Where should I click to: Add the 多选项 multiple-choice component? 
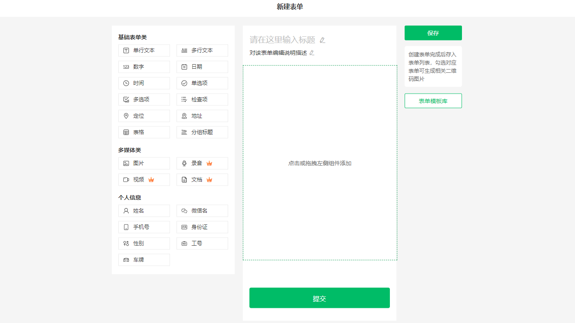click(144, 99)
